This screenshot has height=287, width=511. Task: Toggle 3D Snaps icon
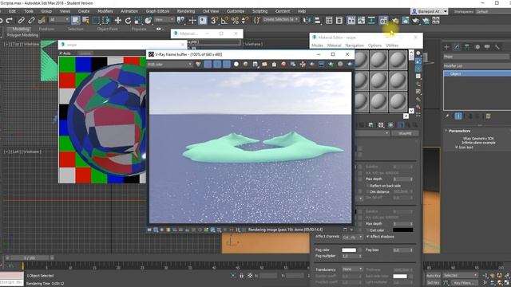pos(214,20)
